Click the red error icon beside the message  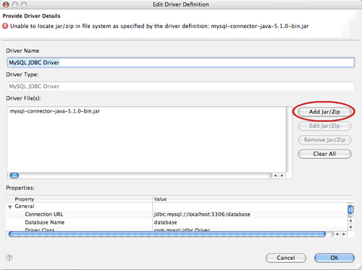[5, 26]
